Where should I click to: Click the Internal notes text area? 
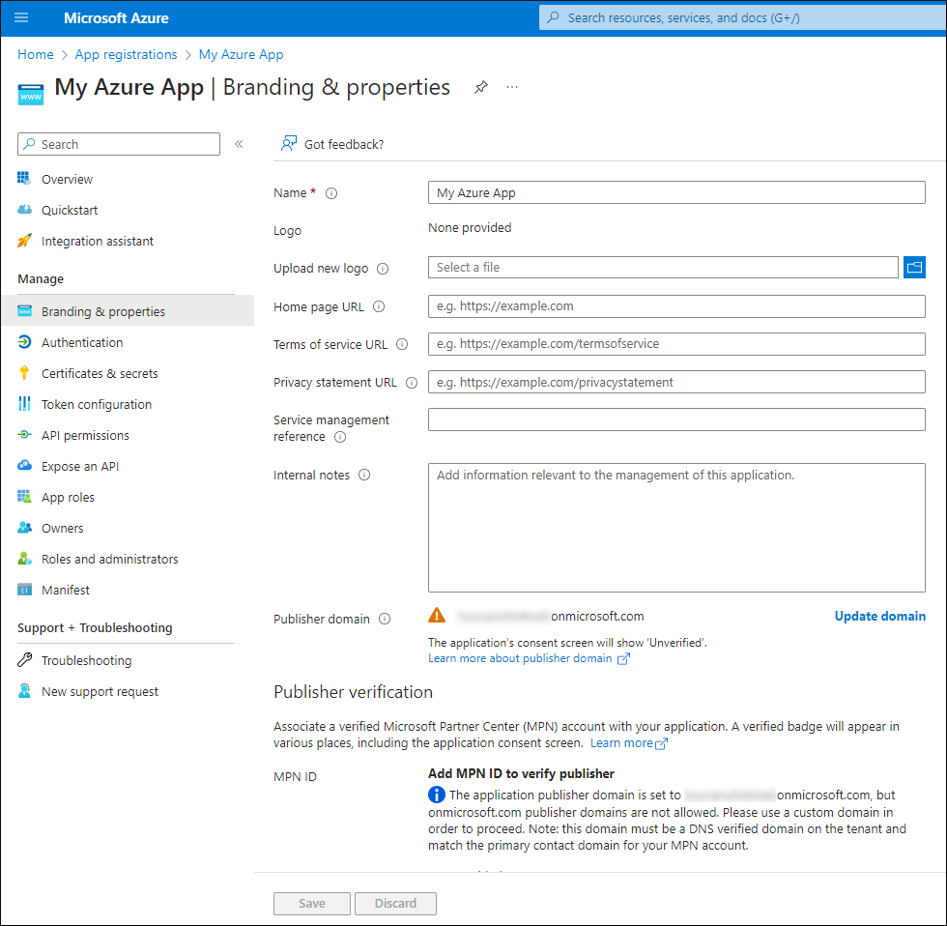pyautogui.click(x=676, y=528)
